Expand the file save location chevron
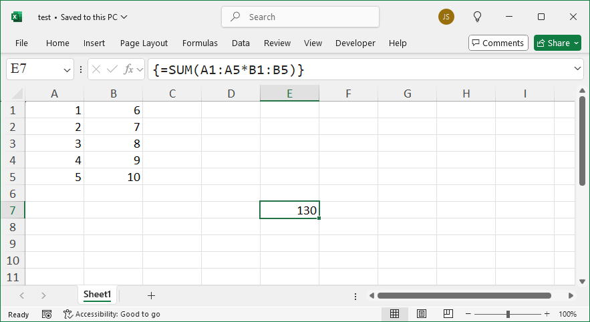The height and width of the screenshot is (322, 590). click(124, 17)
